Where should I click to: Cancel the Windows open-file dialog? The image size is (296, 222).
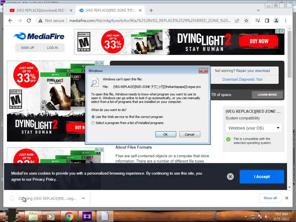(x=190, y=134)
